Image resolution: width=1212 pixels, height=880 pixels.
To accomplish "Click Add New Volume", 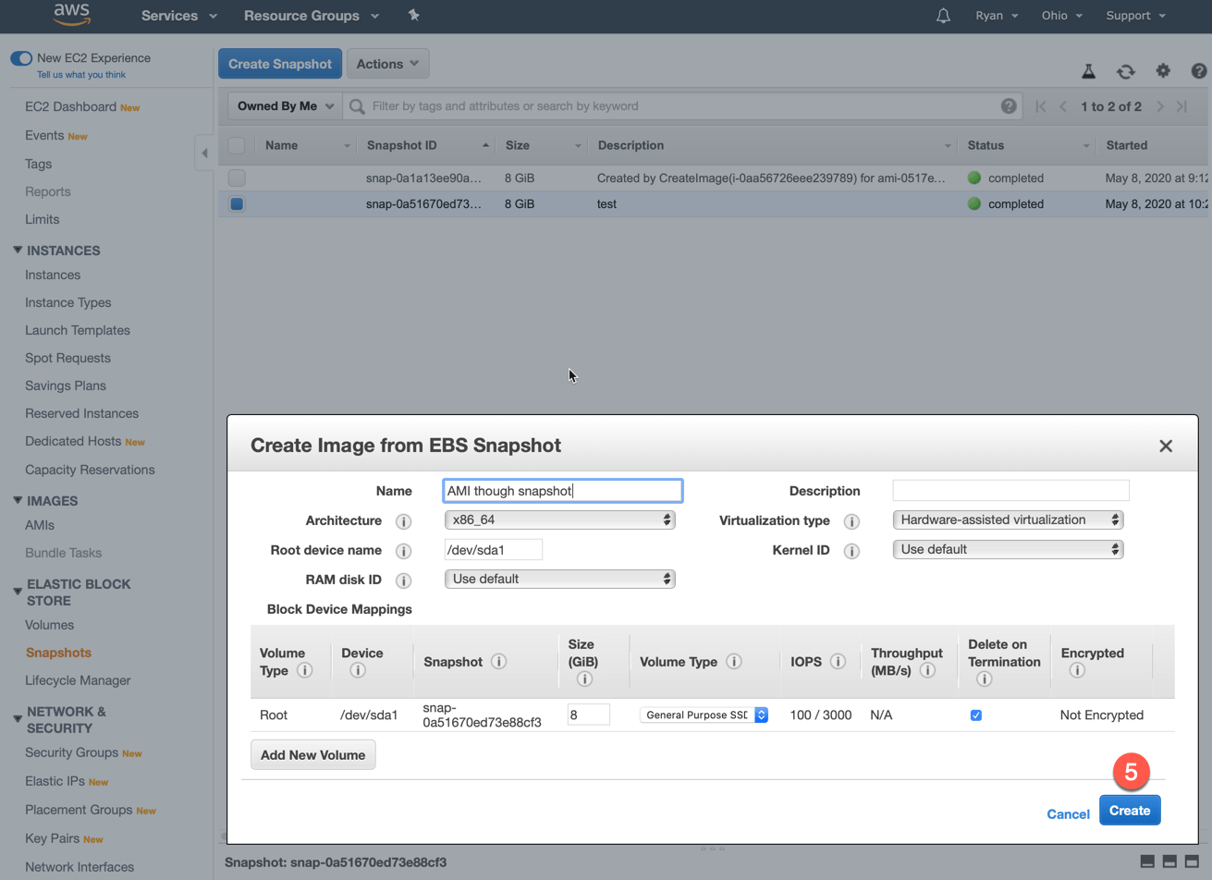I will pos(312,755).
